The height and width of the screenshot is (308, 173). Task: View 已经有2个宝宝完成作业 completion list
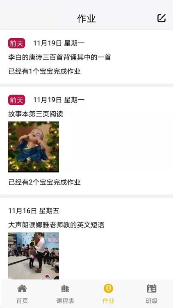click(44, 182)
